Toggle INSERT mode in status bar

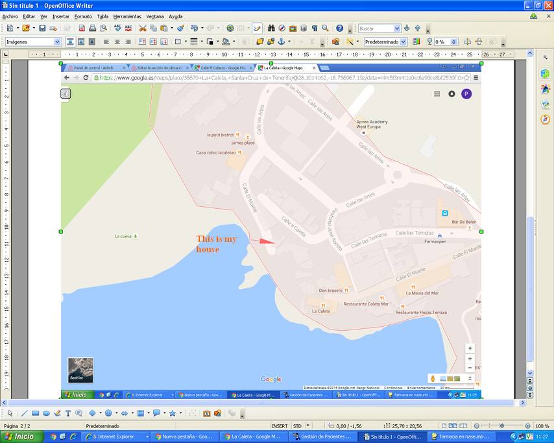(280, 426)
